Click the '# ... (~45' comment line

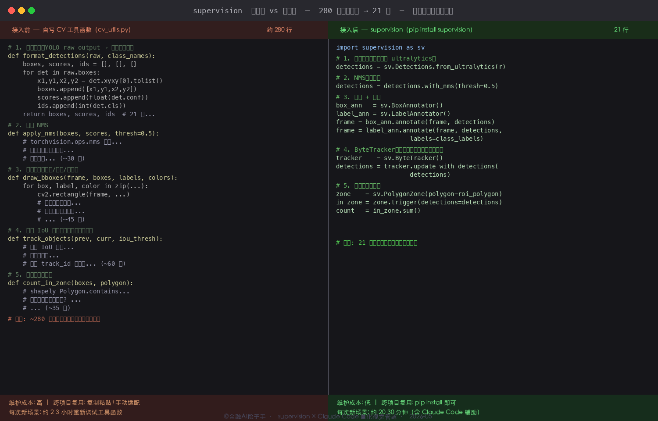pyautogui.click(x=61, y=219)
